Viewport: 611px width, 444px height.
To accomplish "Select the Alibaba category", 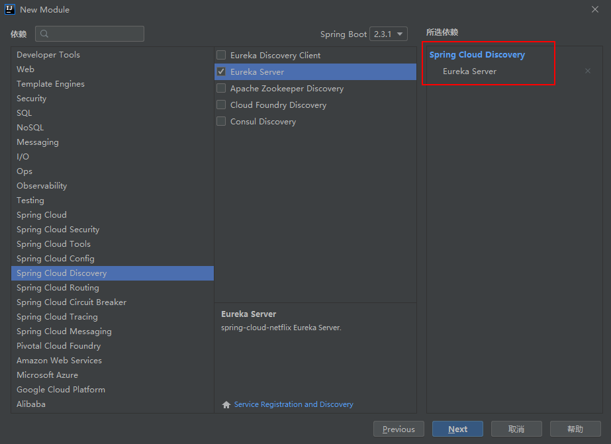I will (x=31, y=404).
